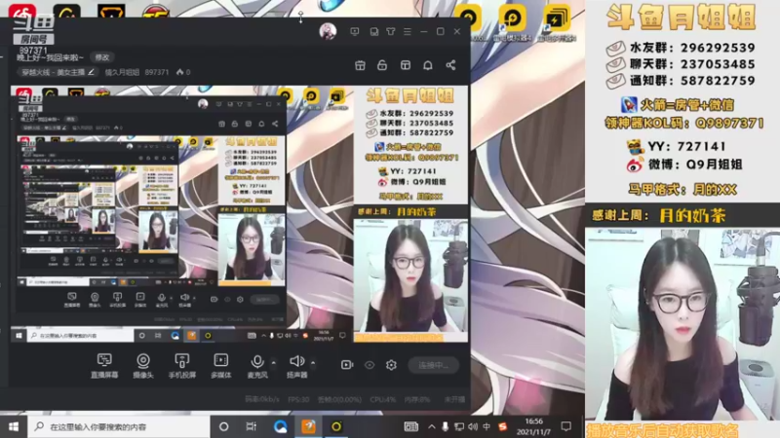
Task: Open the layout panel icon
Action: 406,65
